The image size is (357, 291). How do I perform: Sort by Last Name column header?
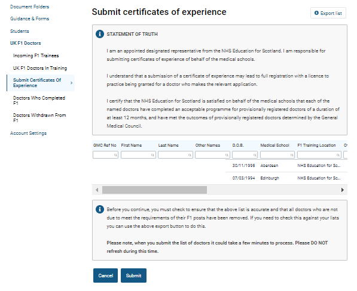(168, 145)
